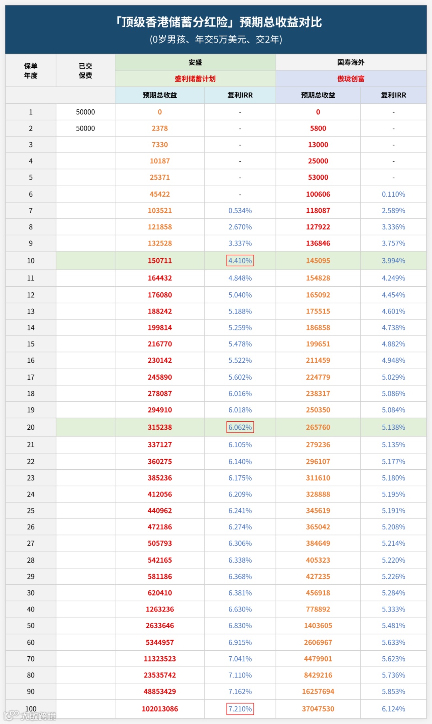Image resolution: width=432 pixels, height=724 pixels.
Task: Select the value 265760 in year 20
Action: pyautogui.click(x=318, y=428)
